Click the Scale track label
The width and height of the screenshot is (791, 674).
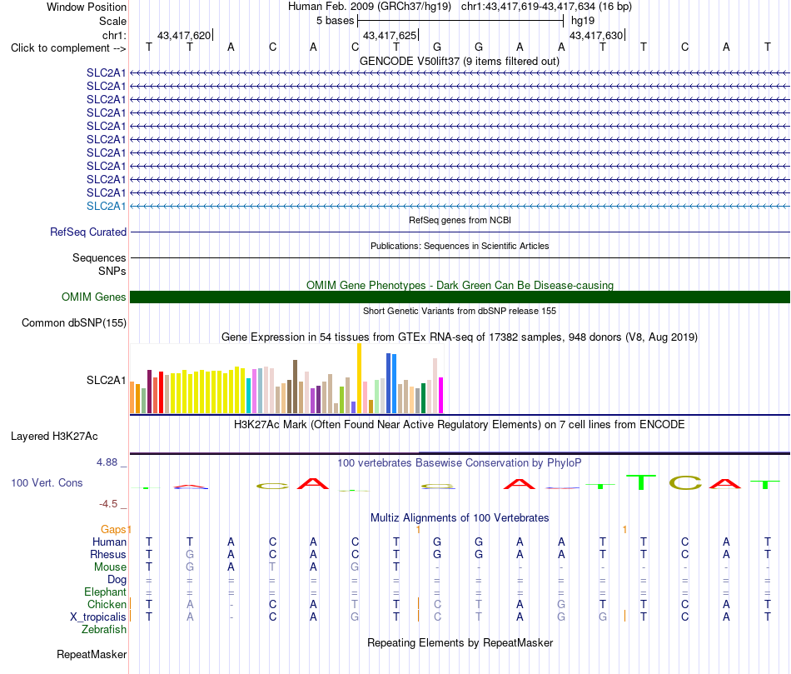pyautogui.click(x=112, y=21)
